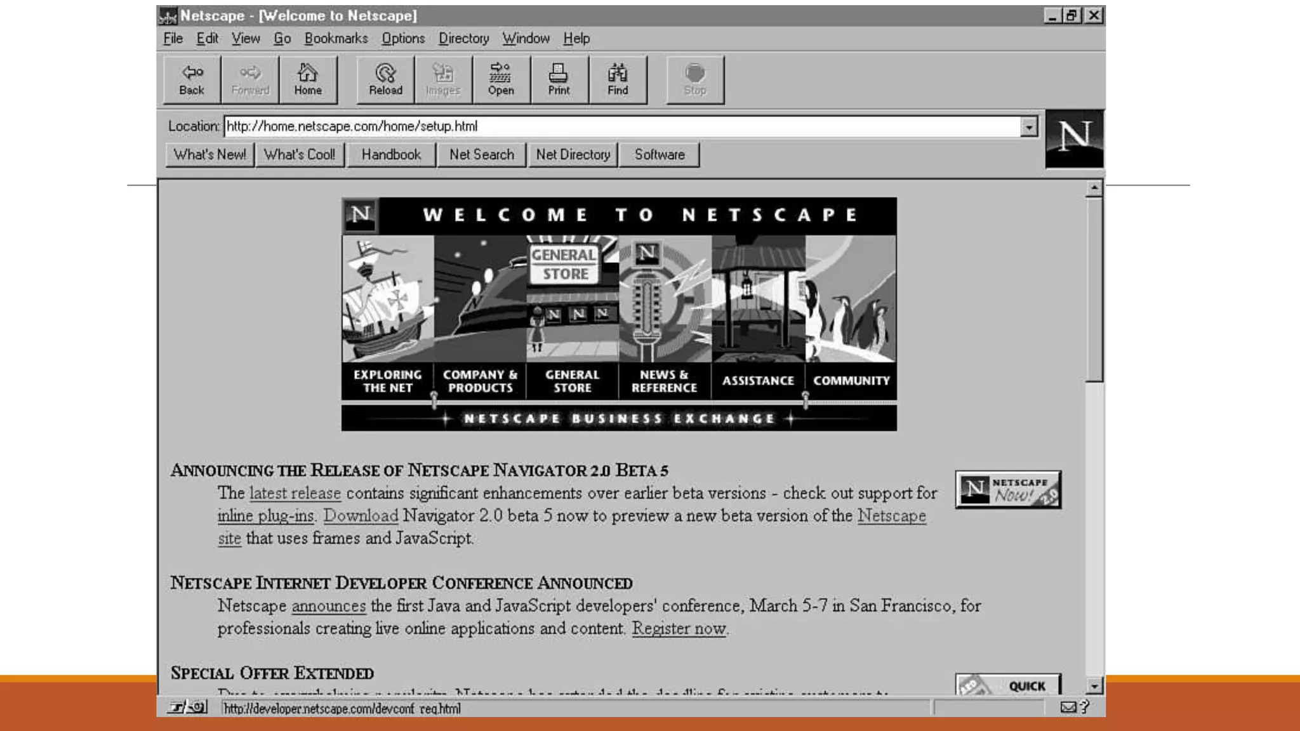1300x731 pixels.
Task: Open News & Reference tower image
Action: click(665, 299)
